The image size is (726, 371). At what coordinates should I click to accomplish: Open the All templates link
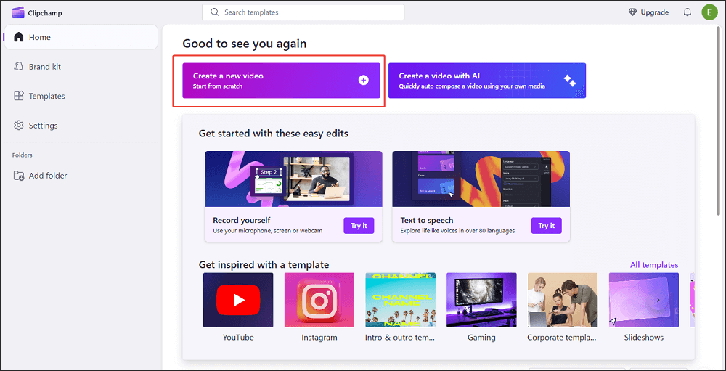(654, 265)
